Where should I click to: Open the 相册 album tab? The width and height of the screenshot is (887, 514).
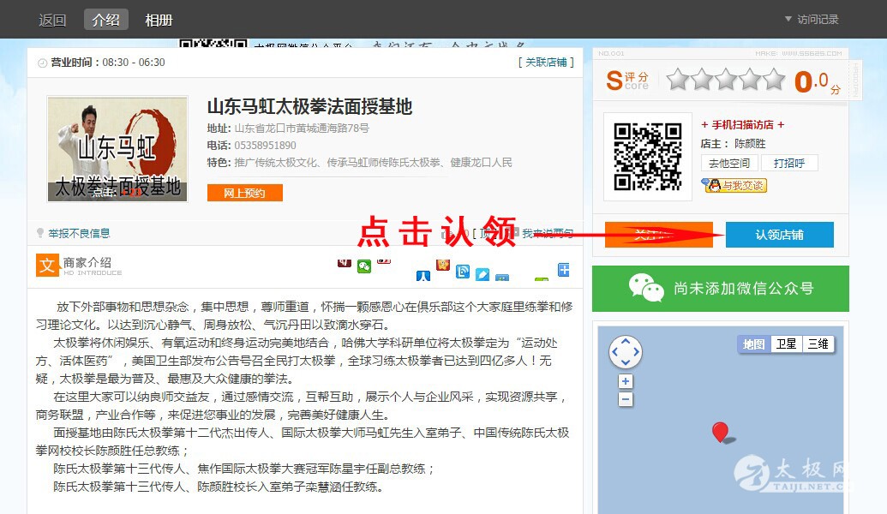pyautogui.click(x=159, y=20)
